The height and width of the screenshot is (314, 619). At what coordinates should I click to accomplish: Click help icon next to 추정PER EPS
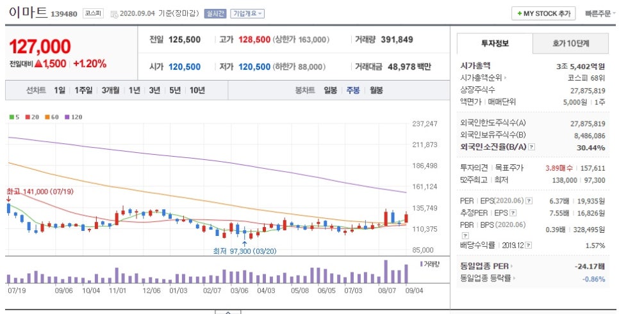[x=513, y=213]
